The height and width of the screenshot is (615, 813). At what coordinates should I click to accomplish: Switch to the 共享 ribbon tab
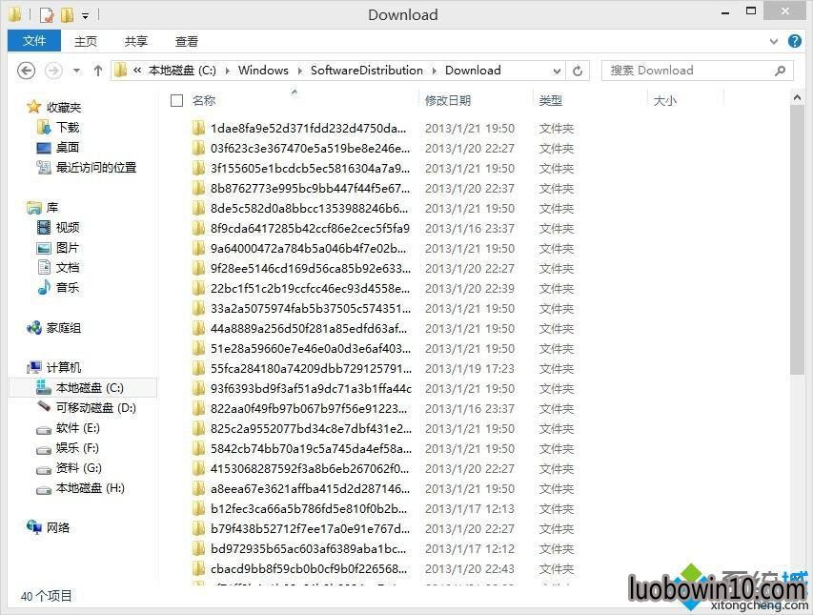(x=136, y=42)
